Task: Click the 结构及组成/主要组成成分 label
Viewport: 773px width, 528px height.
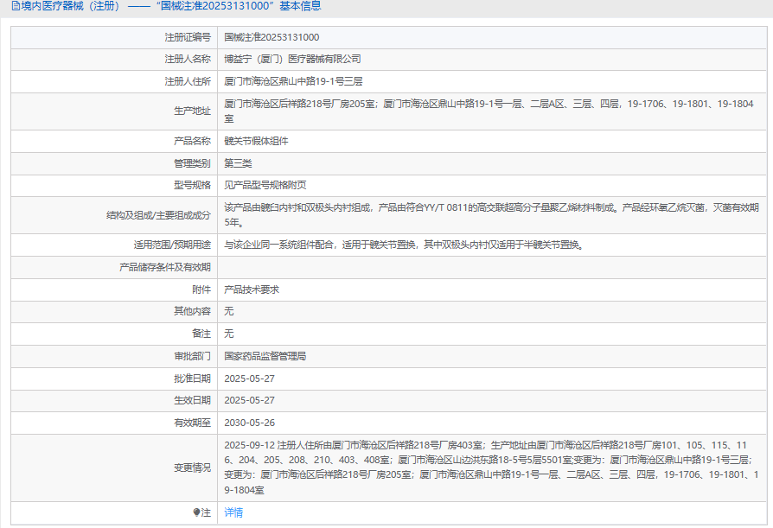Action: [x=158, y=215]
